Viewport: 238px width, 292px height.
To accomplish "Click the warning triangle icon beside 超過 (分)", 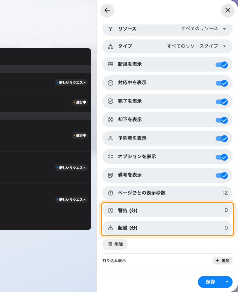I will click(111, 228).
